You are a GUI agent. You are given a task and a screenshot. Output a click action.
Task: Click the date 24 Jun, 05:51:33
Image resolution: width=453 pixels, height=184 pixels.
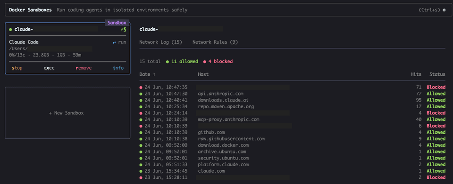166,164
